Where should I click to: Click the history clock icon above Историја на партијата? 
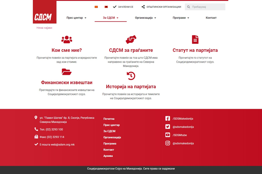coord(131,76)
